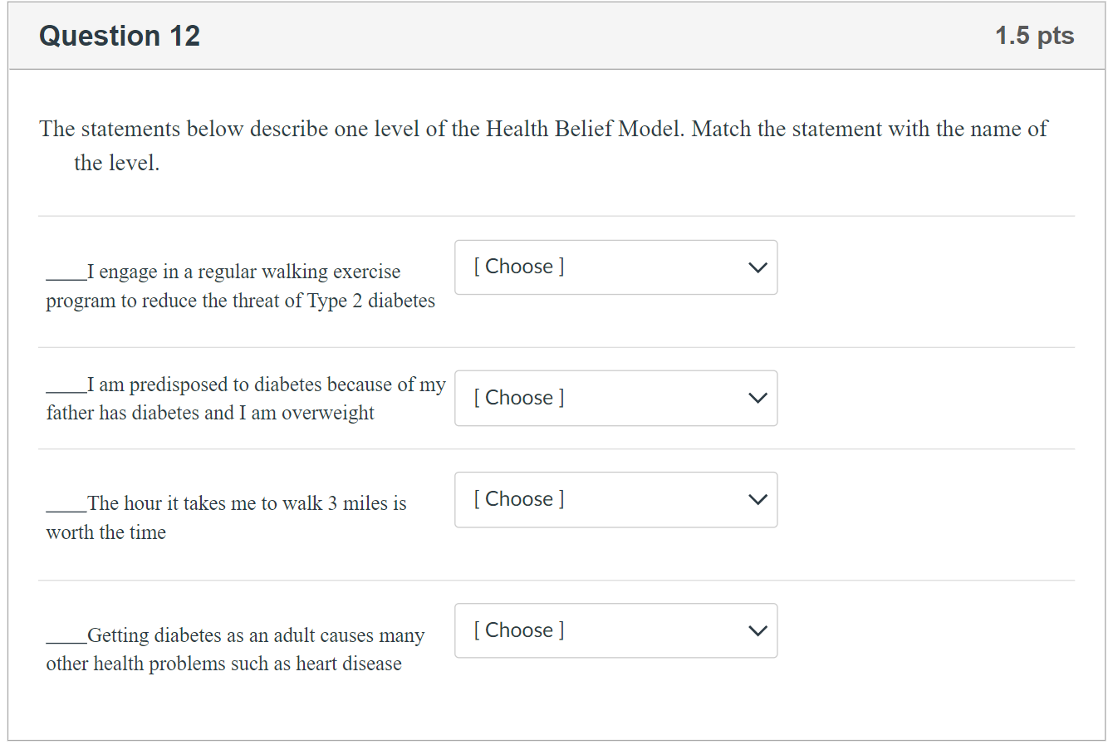Click the chevron arrow for the heart disease statement
The width and height of the screenshot is (1113, 745).
757,630
